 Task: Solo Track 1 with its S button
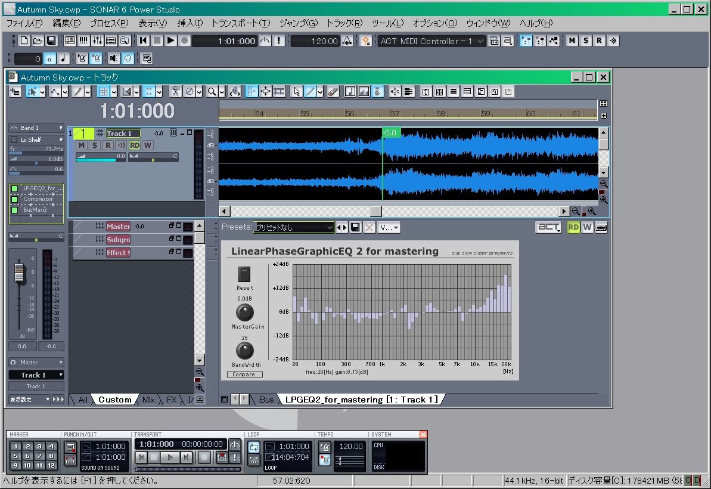(x=94, y=145)
